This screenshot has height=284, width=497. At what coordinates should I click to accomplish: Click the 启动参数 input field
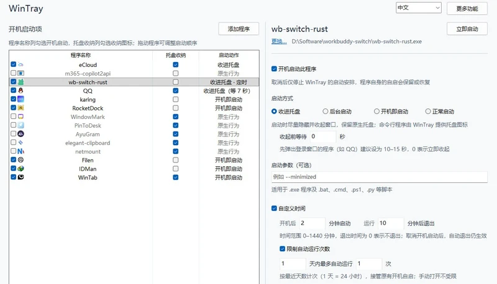coord(380,177)
